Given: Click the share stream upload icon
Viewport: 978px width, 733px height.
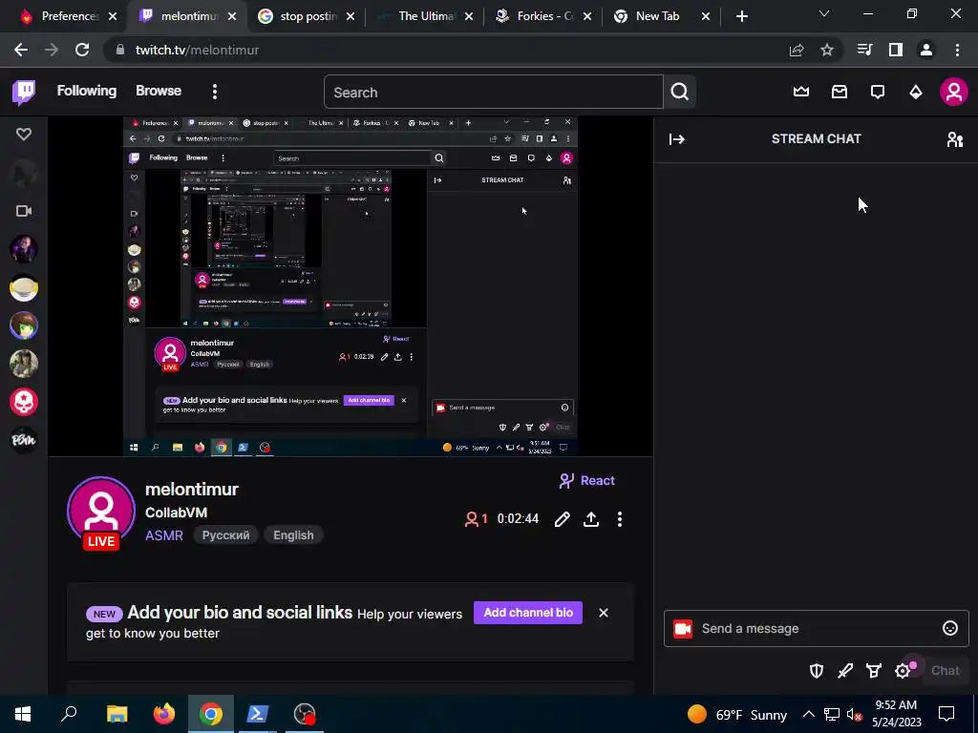Looking at the screenshot, I should tap(591, 519).
